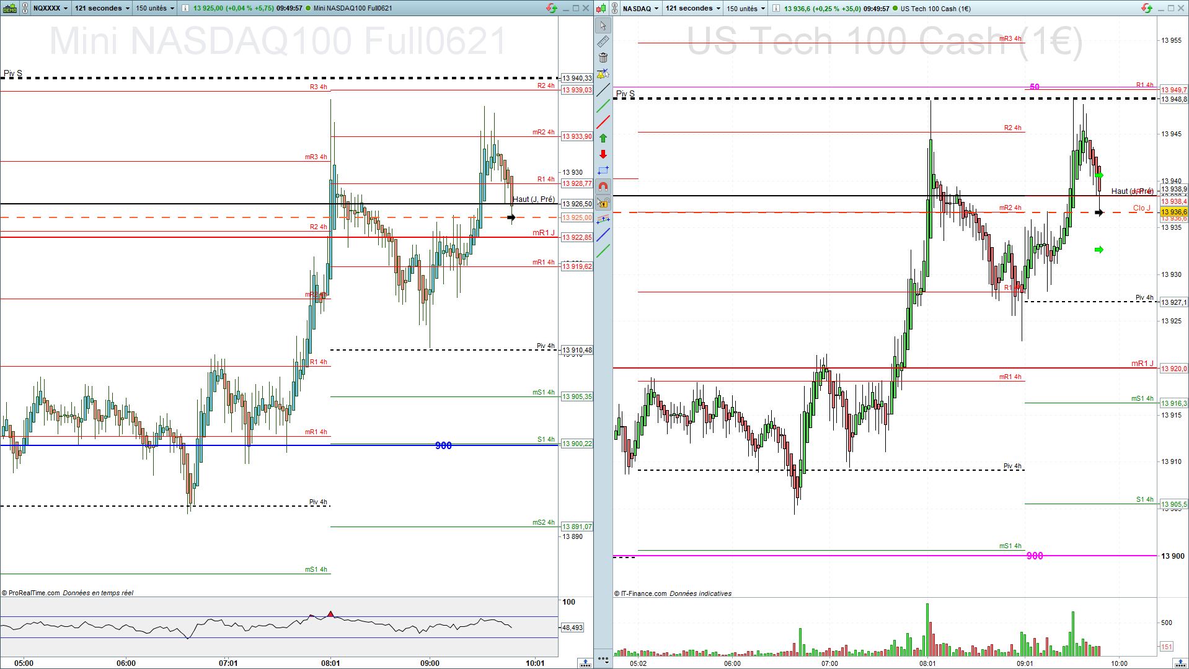Select the blue line drawing tool
This screenshot has width=1189, height=669.
pyautogui.click(x=603, y=235)
